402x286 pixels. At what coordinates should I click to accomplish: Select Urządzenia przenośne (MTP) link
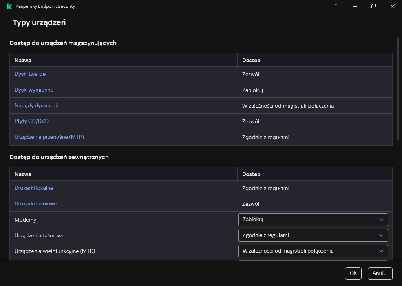click(x=49, y=137)
